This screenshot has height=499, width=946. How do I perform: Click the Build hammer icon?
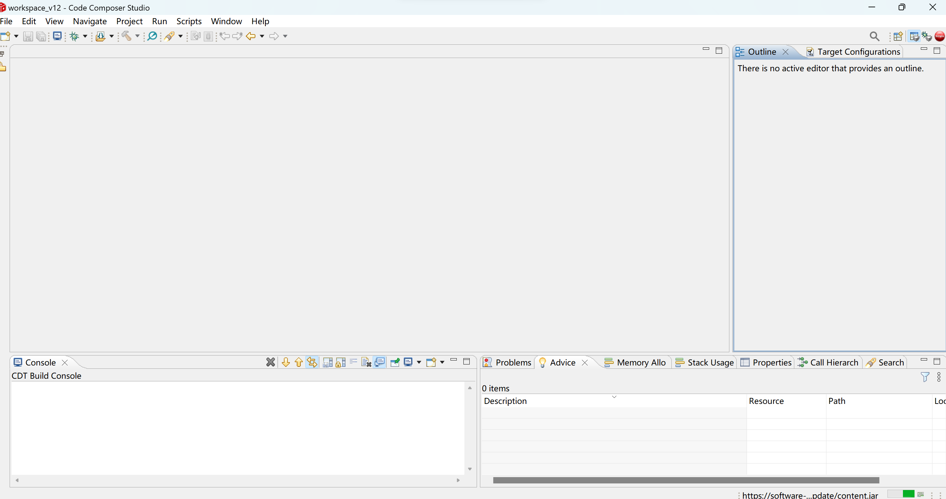[127, 36]
